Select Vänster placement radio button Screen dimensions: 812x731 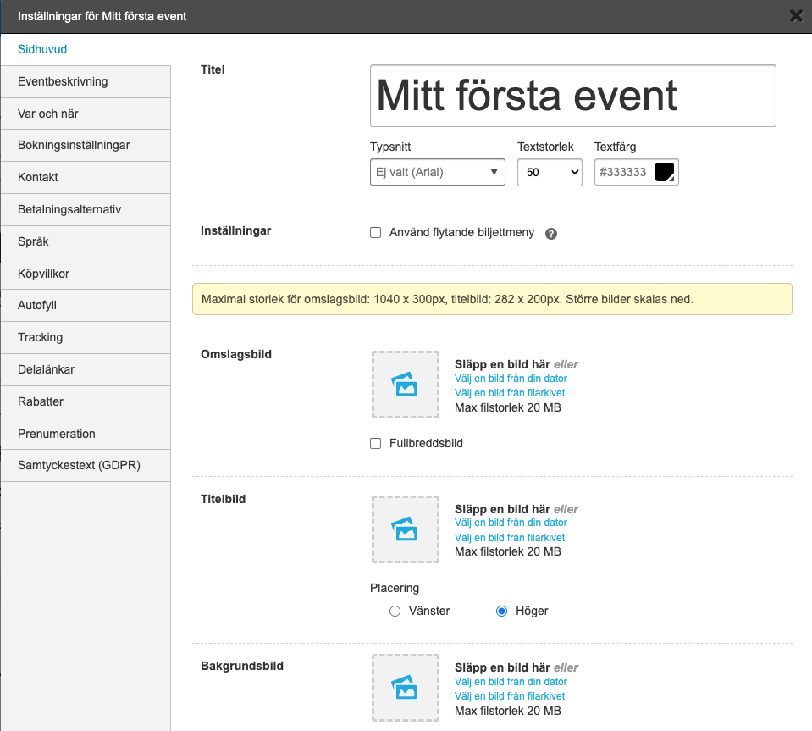[x=395, y=611]
